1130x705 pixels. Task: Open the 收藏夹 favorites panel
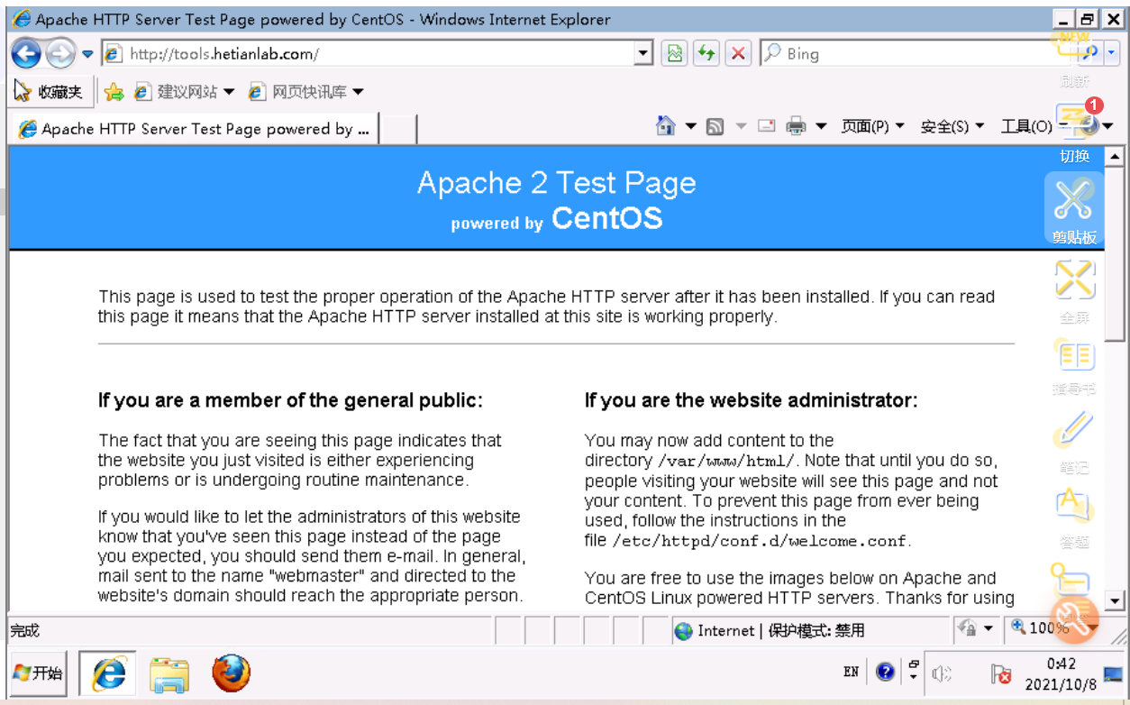tap(49, 92)
